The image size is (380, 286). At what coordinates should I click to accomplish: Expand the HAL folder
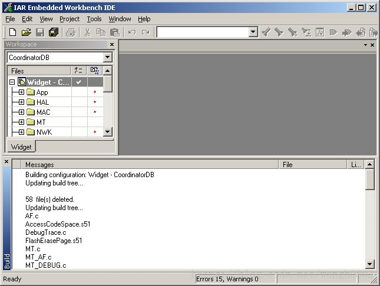coord(21,102)
